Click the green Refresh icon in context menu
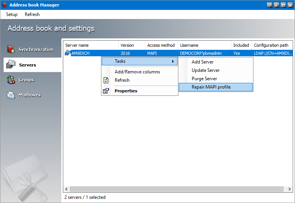Screen dimensions: 295x203 106,80
